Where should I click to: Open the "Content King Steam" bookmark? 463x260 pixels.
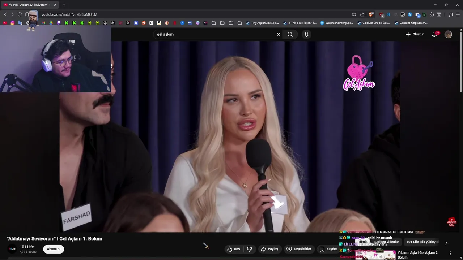click(411, 23)
